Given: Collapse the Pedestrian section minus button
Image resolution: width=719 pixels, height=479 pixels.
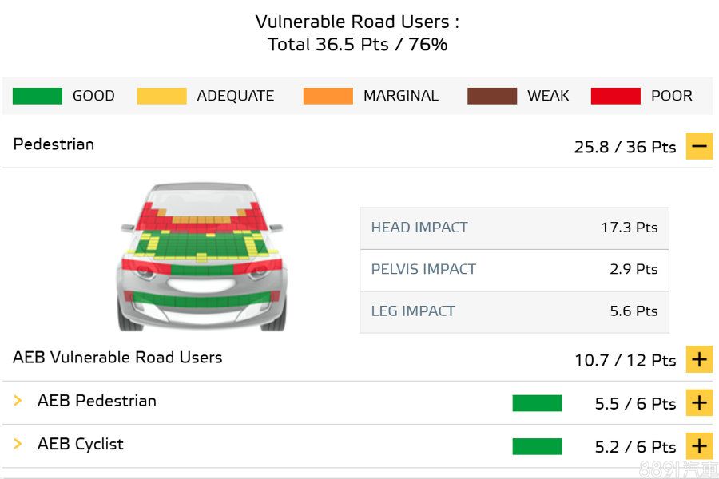Looking at the screenshot, I should pyautogui.click(x=699, y=147).
